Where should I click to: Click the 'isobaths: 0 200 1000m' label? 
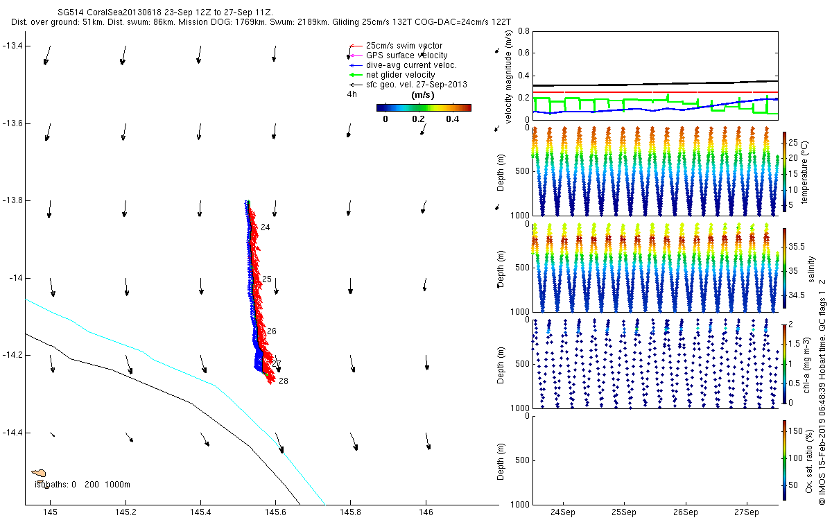pyautogui.click(x=83, y=485)
